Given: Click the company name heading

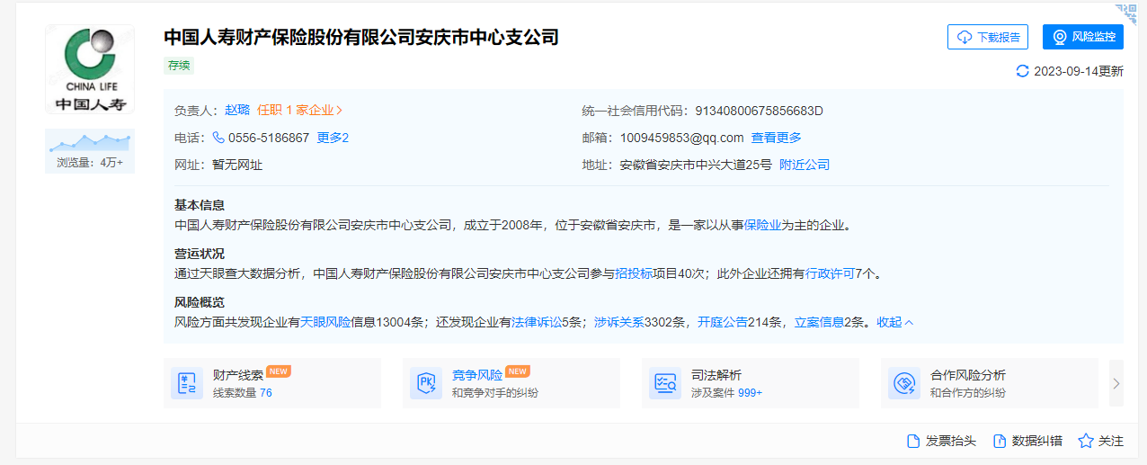Looking at the screenshot, I should 361,37.
